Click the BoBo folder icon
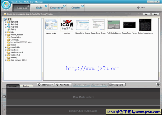Image resolution: width=162 pixels, height=115 pixels. pyautogui.click(x=9, y=32)
